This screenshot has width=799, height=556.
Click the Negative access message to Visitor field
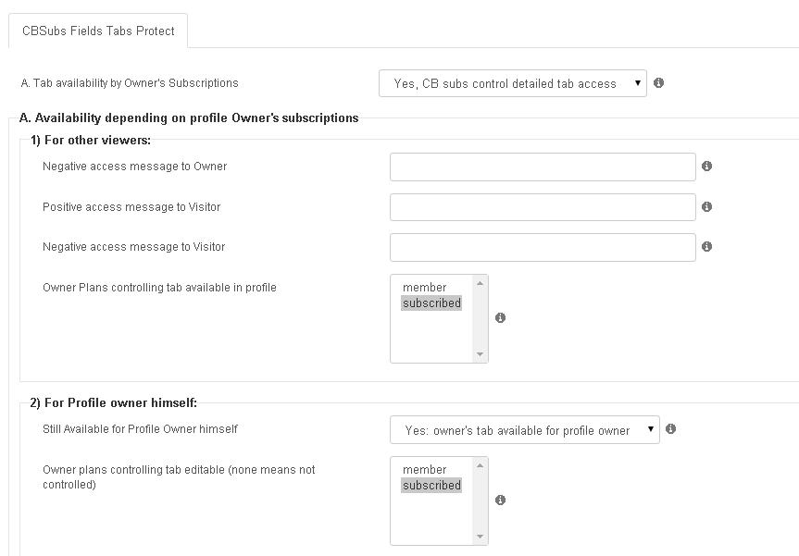543,247
